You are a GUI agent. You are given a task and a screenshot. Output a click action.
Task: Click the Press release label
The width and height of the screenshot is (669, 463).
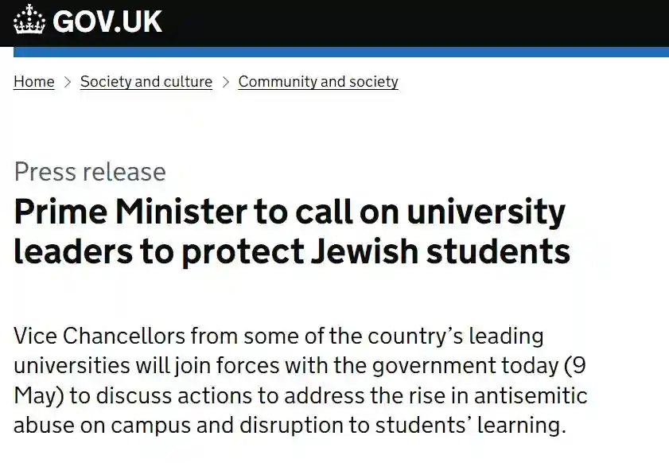tap(90, 172)
